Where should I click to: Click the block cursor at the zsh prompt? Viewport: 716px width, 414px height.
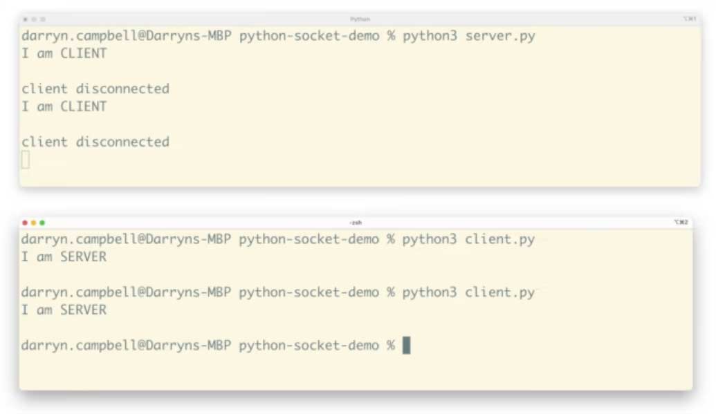tap(407, 345)
